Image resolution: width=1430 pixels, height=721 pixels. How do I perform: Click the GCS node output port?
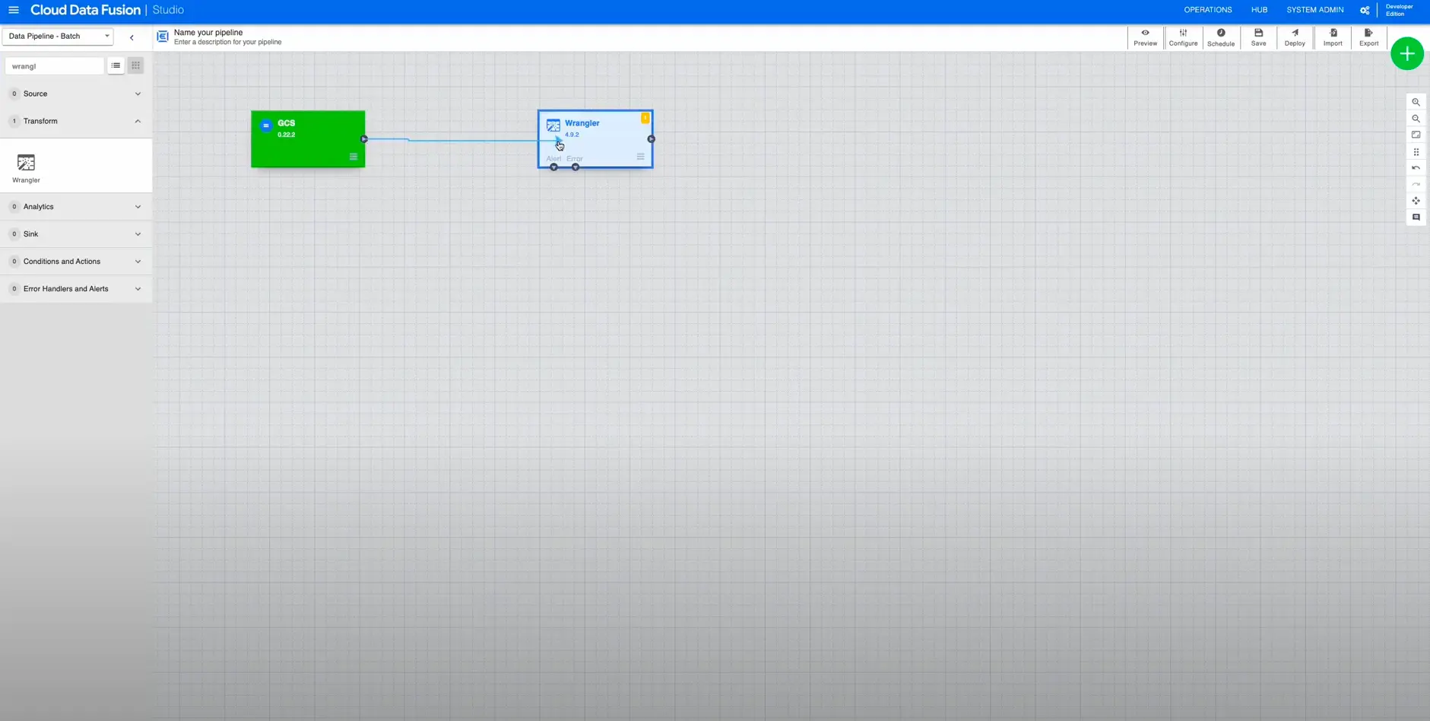[364, 139]
